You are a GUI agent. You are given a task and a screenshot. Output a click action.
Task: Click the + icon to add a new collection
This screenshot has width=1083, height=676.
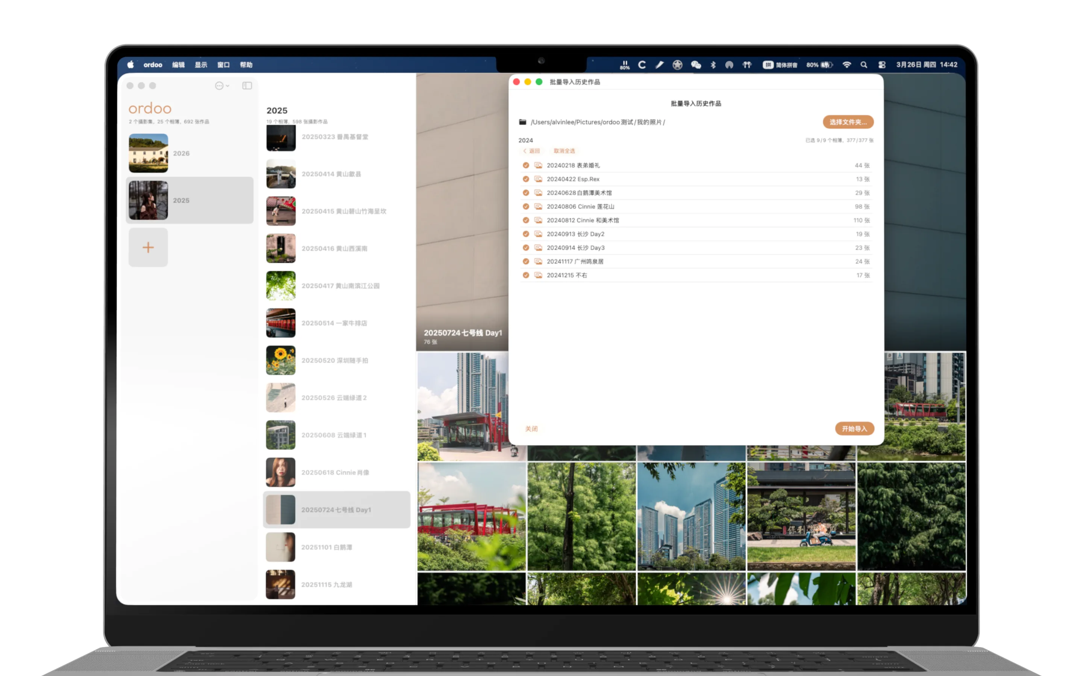coord(148,247)
